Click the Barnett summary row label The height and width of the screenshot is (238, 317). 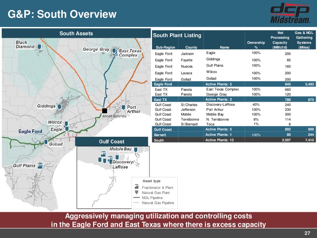click(160, 135)
